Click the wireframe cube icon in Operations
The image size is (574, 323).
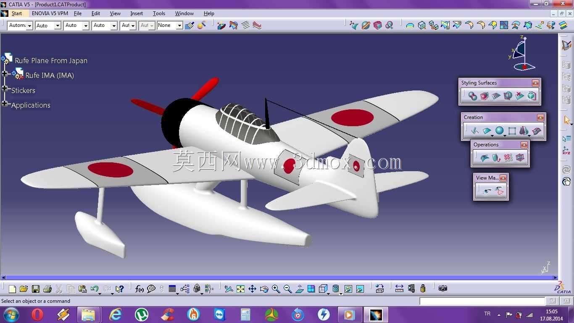coord(520,158)
